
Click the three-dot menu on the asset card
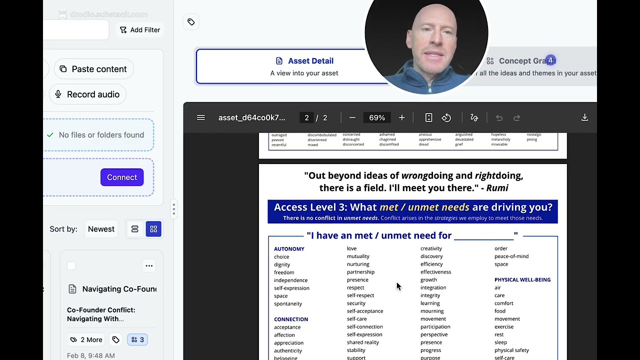pyautogui.click(x=149, y=266)
